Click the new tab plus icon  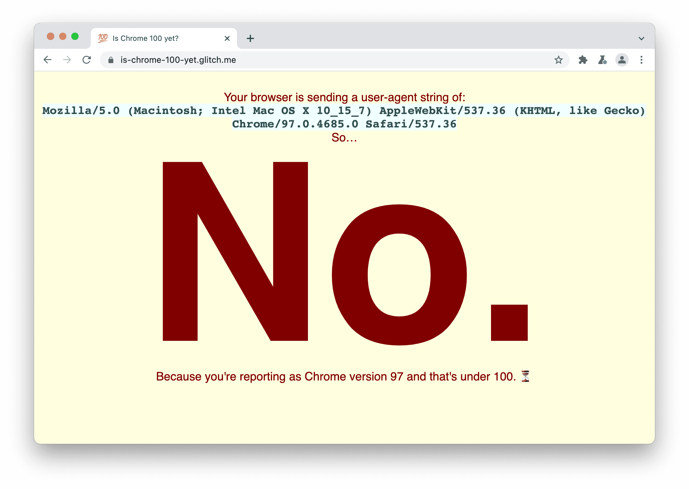(250, 37)
